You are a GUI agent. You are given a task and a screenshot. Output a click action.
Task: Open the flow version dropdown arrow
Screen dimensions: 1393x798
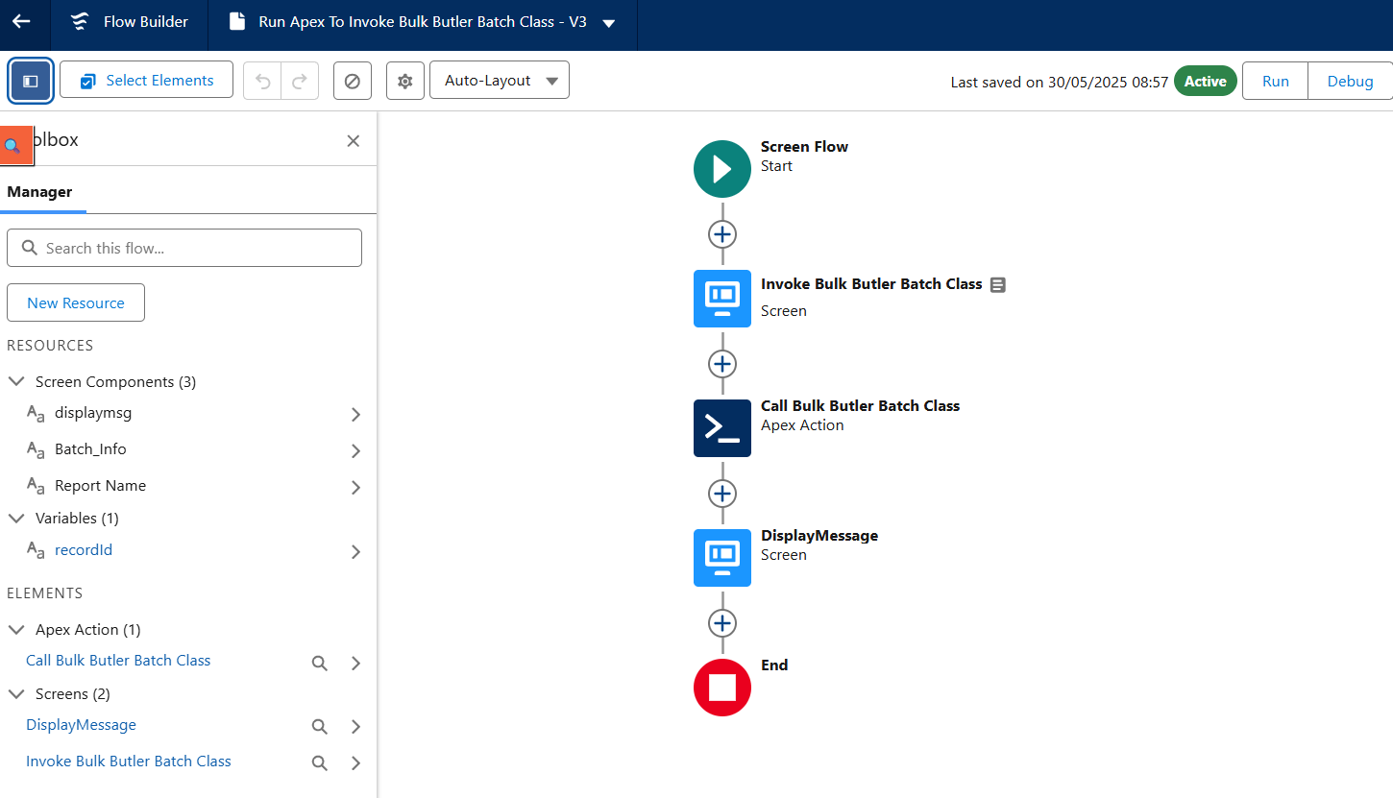point(609,23)
